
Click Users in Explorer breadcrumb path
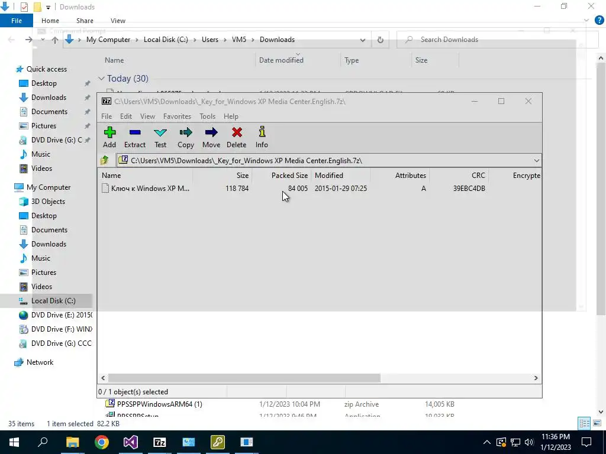pos(210,40)
